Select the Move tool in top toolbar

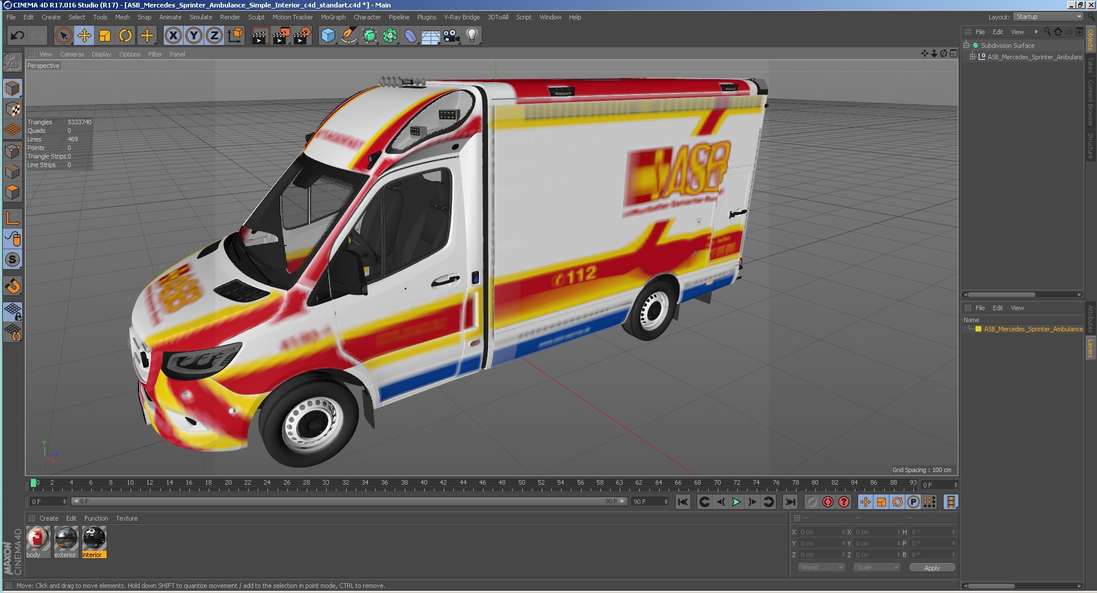pyautogui.click(x=84, y=36)
